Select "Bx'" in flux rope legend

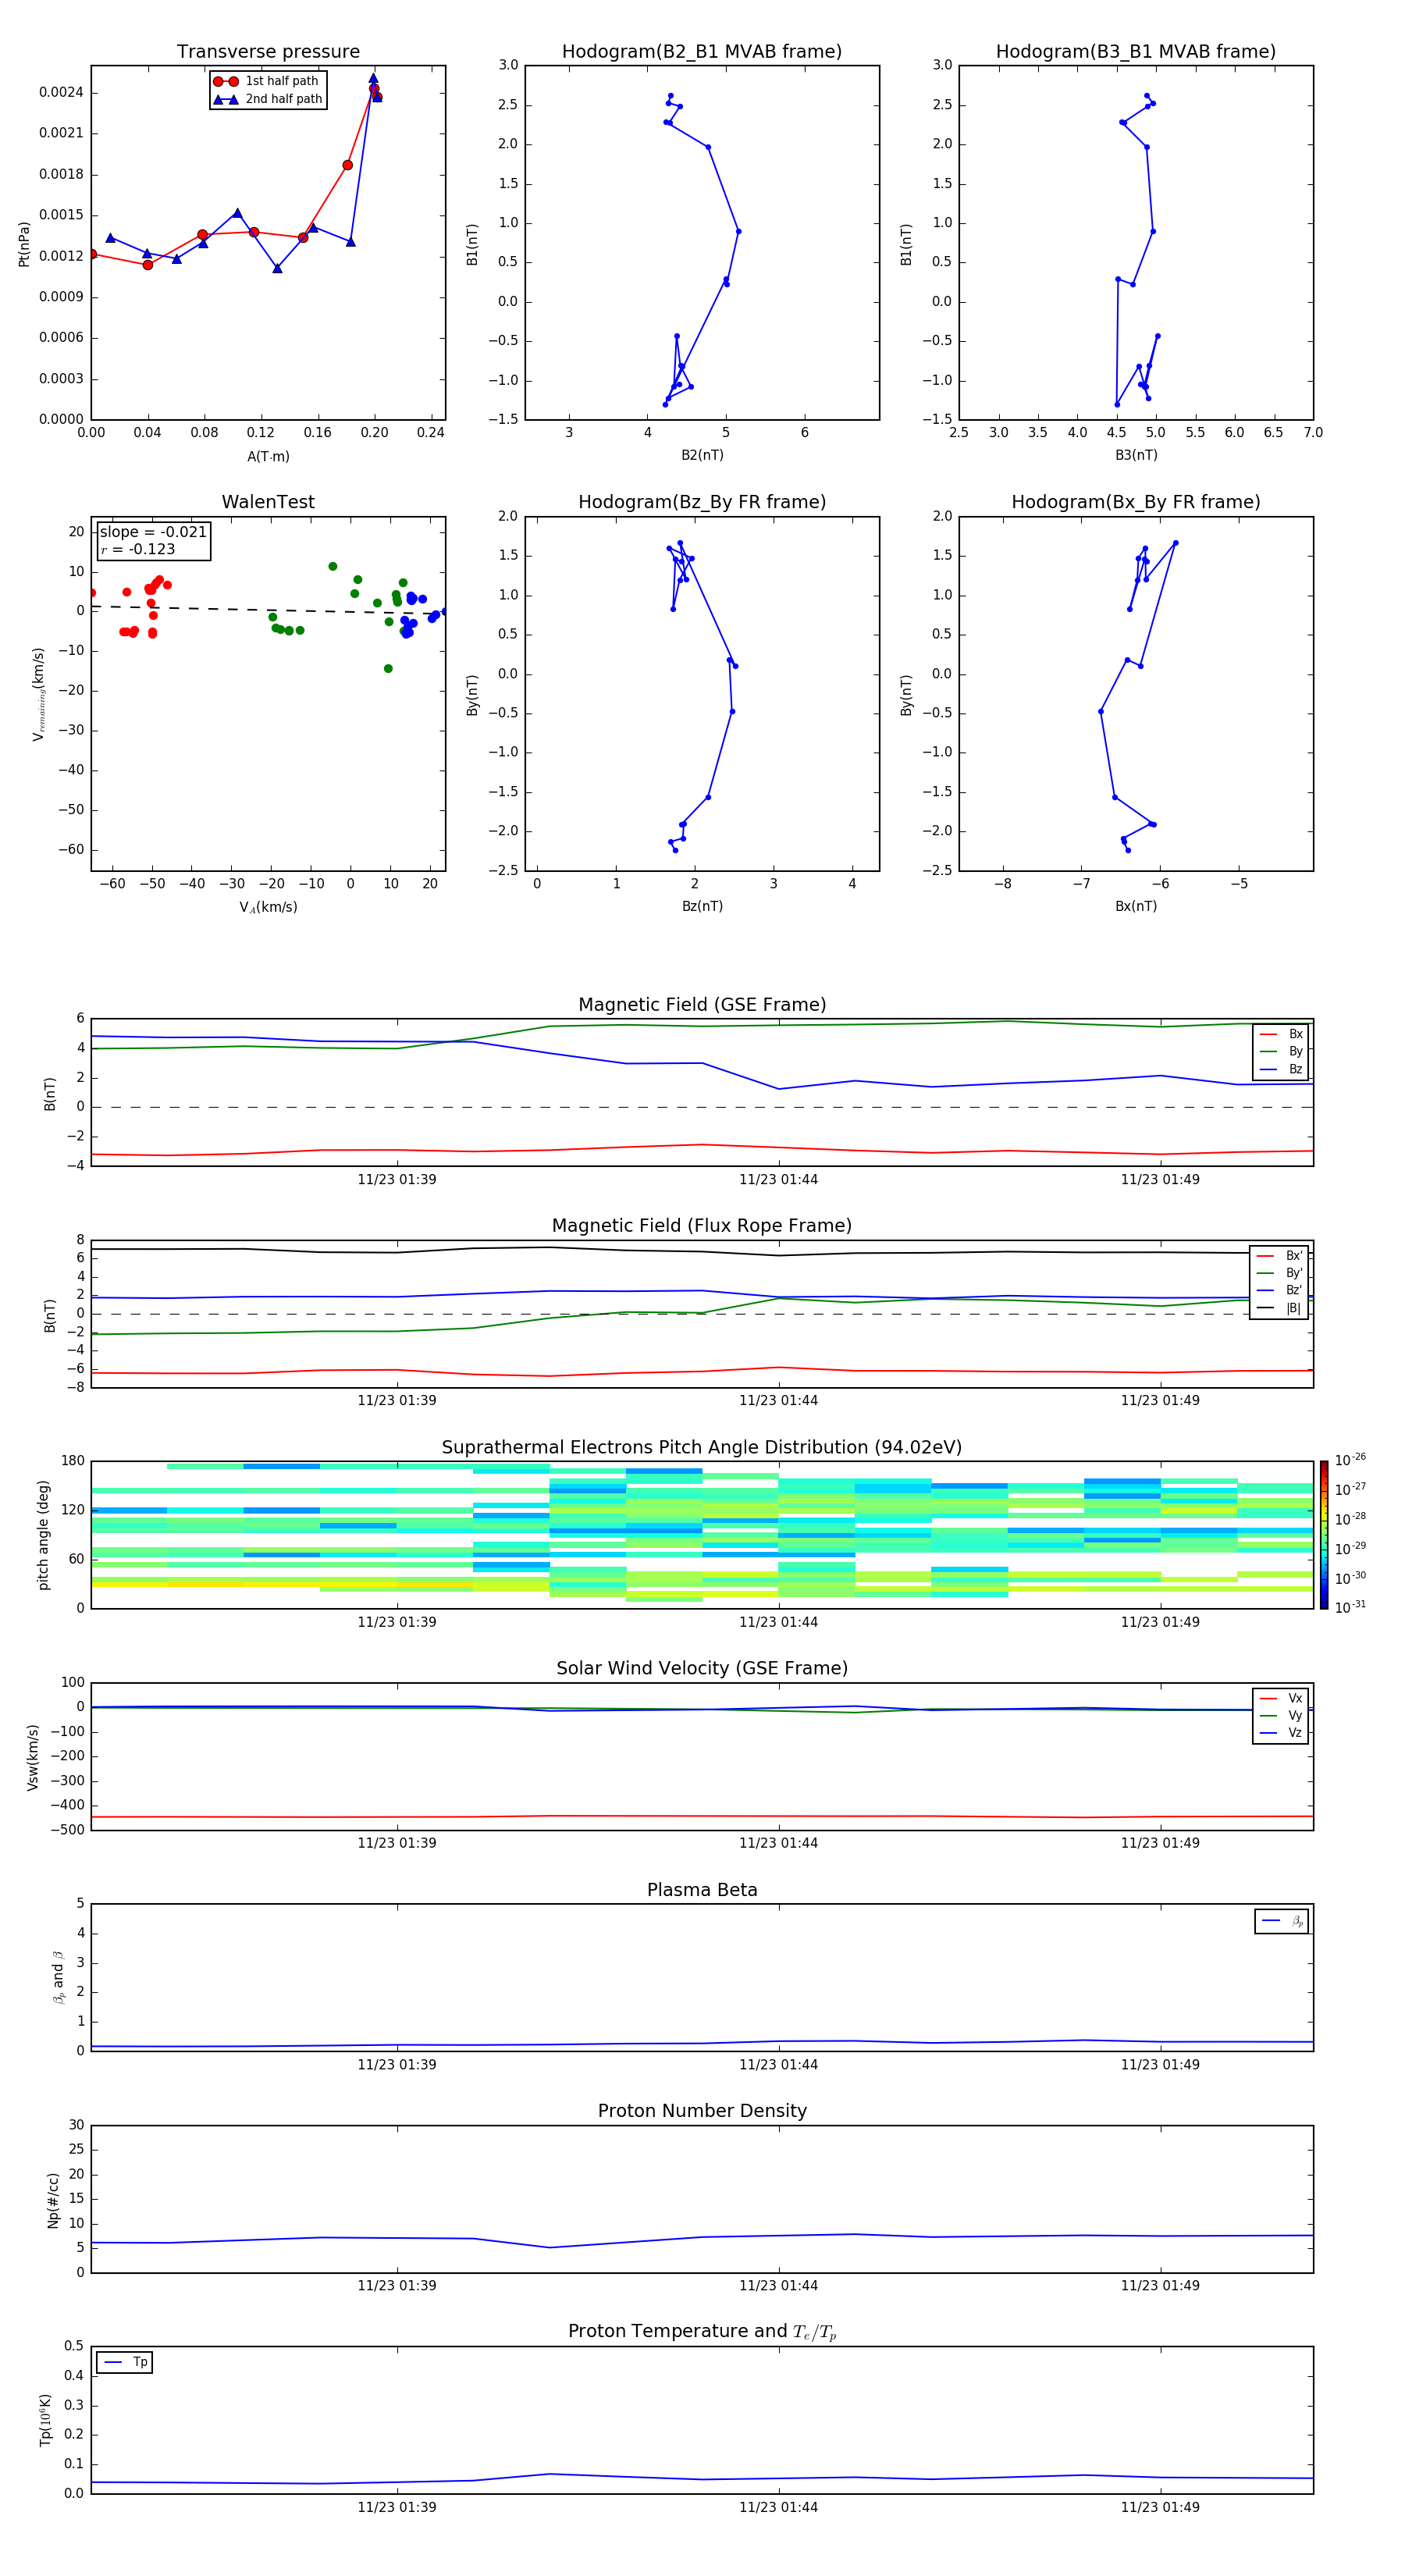coord(1279,1256)
